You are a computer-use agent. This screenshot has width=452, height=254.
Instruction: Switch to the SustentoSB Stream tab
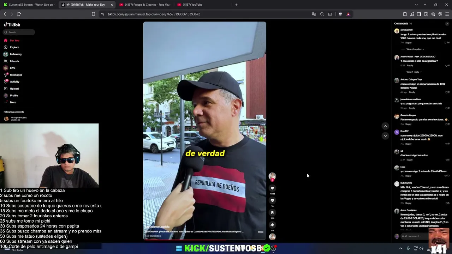29,5
